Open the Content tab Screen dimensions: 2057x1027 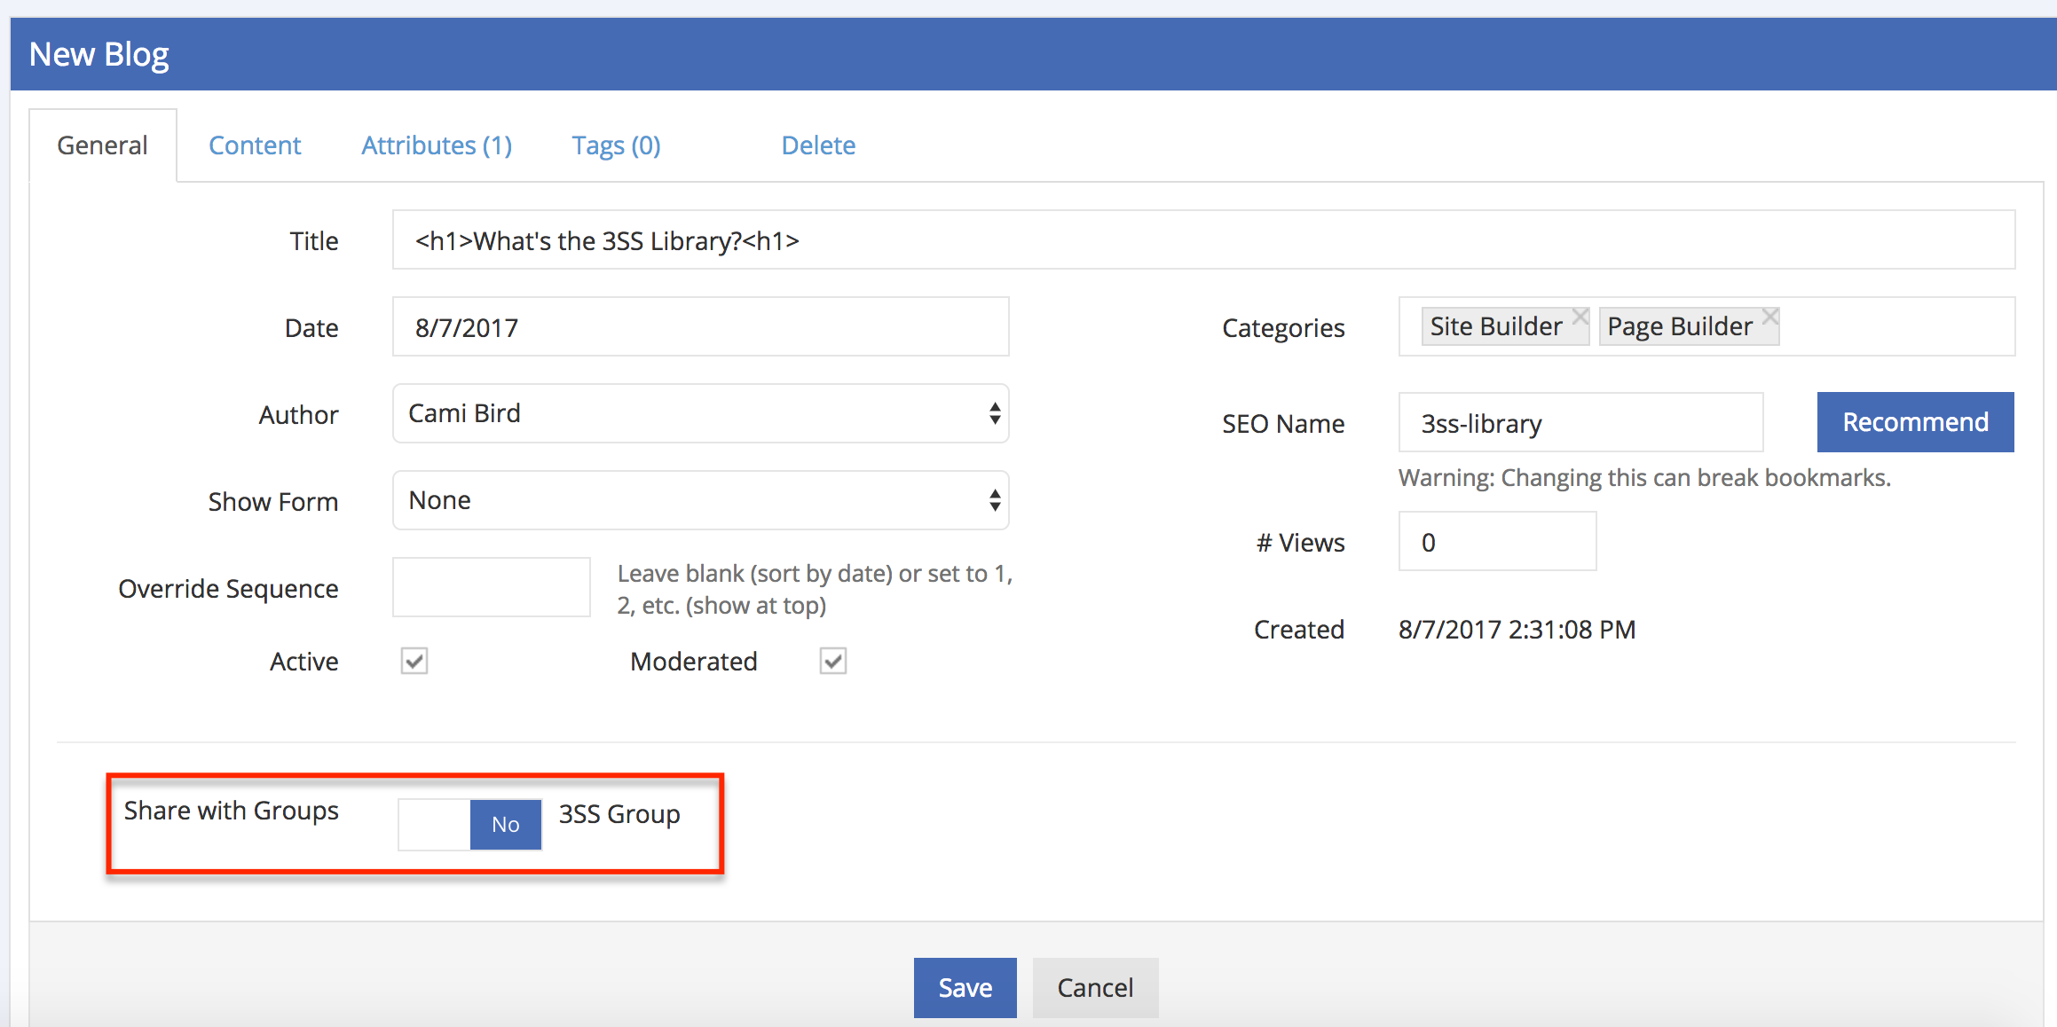[255, 145]
